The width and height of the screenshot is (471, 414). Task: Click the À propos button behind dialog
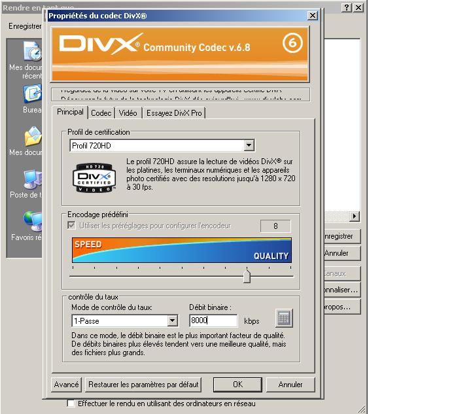point(342,307)
